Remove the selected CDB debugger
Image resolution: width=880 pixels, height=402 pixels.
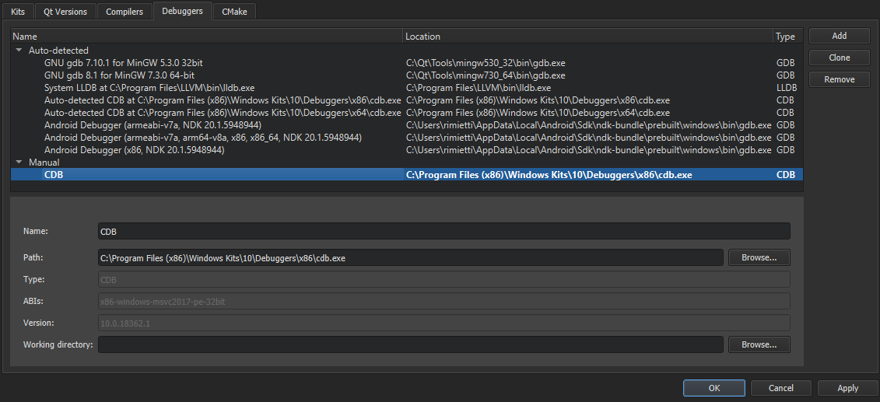pyautogui.click(x=839, y=79)
